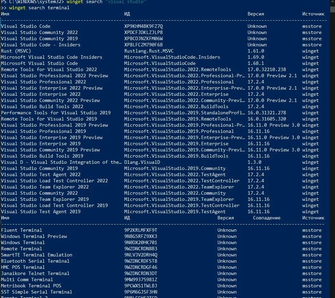This screenshot has height=298, width=335.
Task: Select the ID XPDCFJDKLZJLP8
Action: [x=144, y=33]
